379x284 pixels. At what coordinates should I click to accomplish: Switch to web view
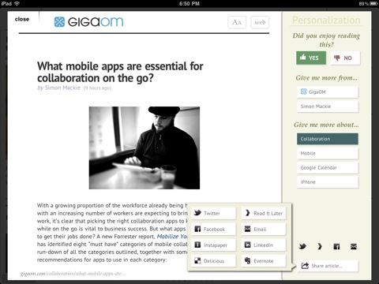pos(260,22)
